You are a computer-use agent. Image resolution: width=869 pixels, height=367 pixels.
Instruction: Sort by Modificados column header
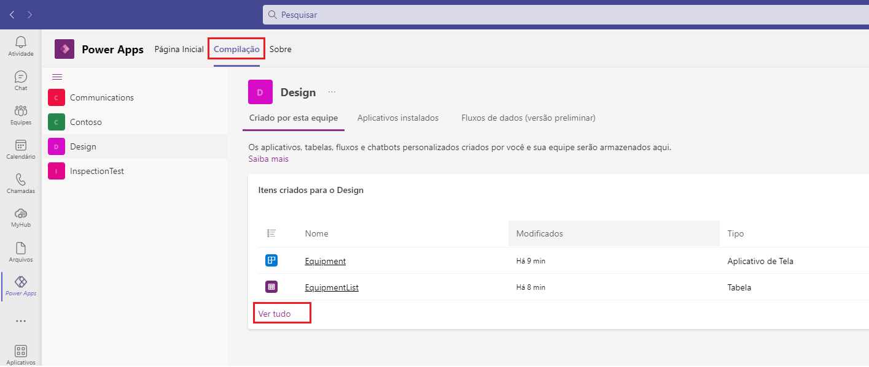pos(614,233)
